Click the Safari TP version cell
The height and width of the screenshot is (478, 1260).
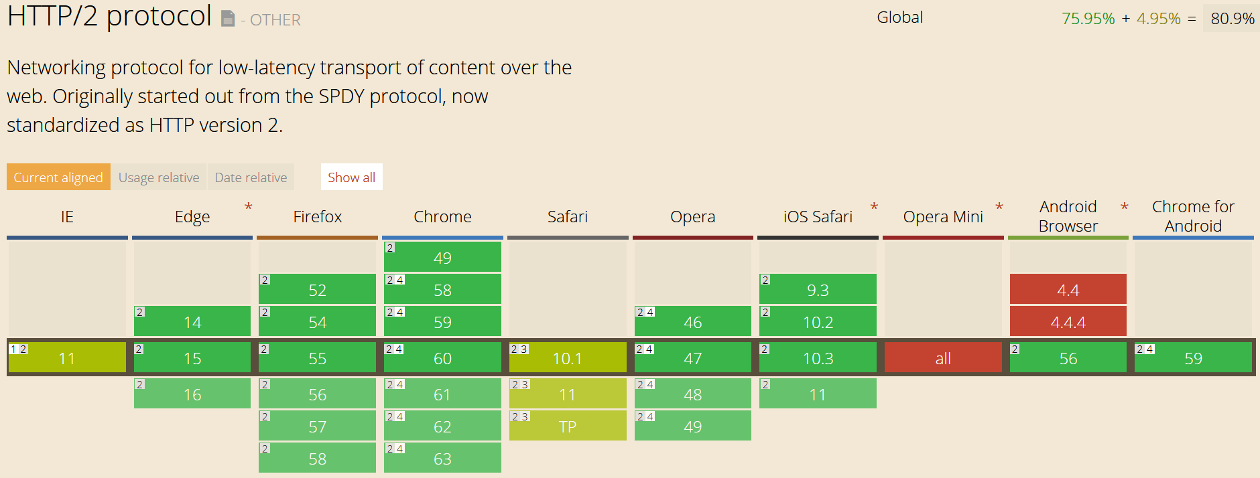(568, 426)
